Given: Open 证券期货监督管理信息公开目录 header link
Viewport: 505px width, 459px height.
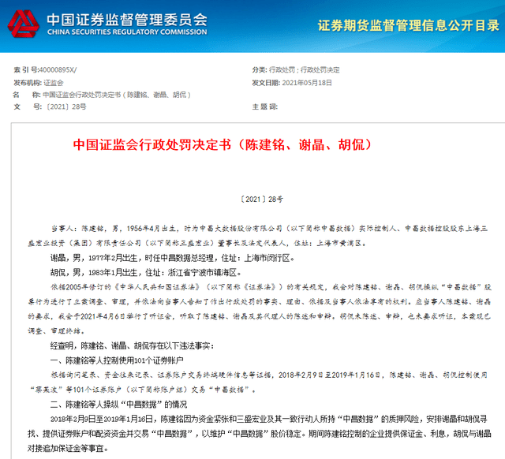Looking at the screenshot, I should 409,25.
